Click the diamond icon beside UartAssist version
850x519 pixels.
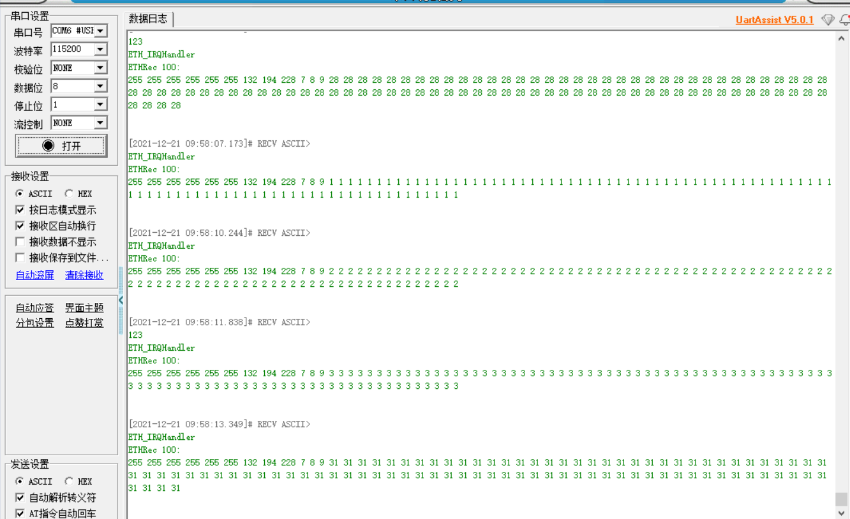click(x=828, y=20)
